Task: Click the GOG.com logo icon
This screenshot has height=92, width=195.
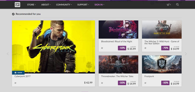Action: 18,5
